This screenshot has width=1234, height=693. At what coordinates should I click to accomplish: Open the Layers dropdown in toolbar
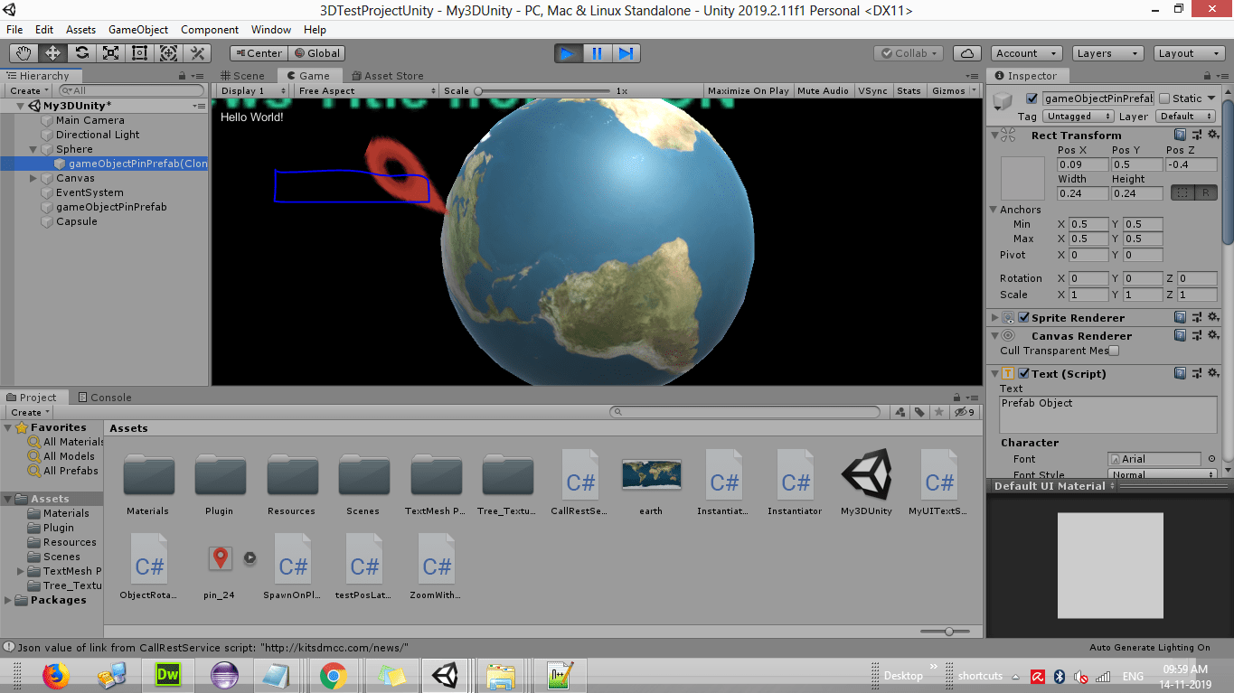point(1107,53)
